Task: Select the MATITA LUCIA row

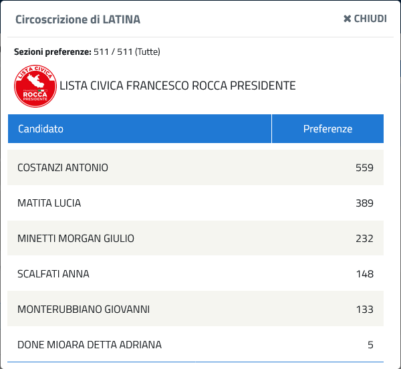Action: 195,203
